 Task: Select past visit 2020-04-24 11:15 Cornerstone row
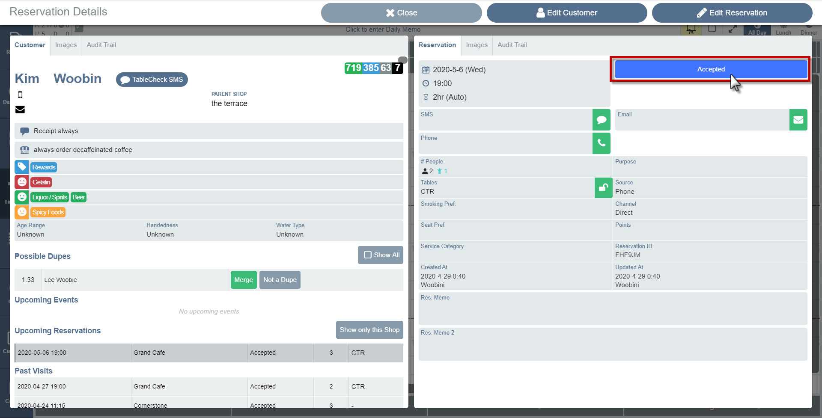click(x=209, y=403)
